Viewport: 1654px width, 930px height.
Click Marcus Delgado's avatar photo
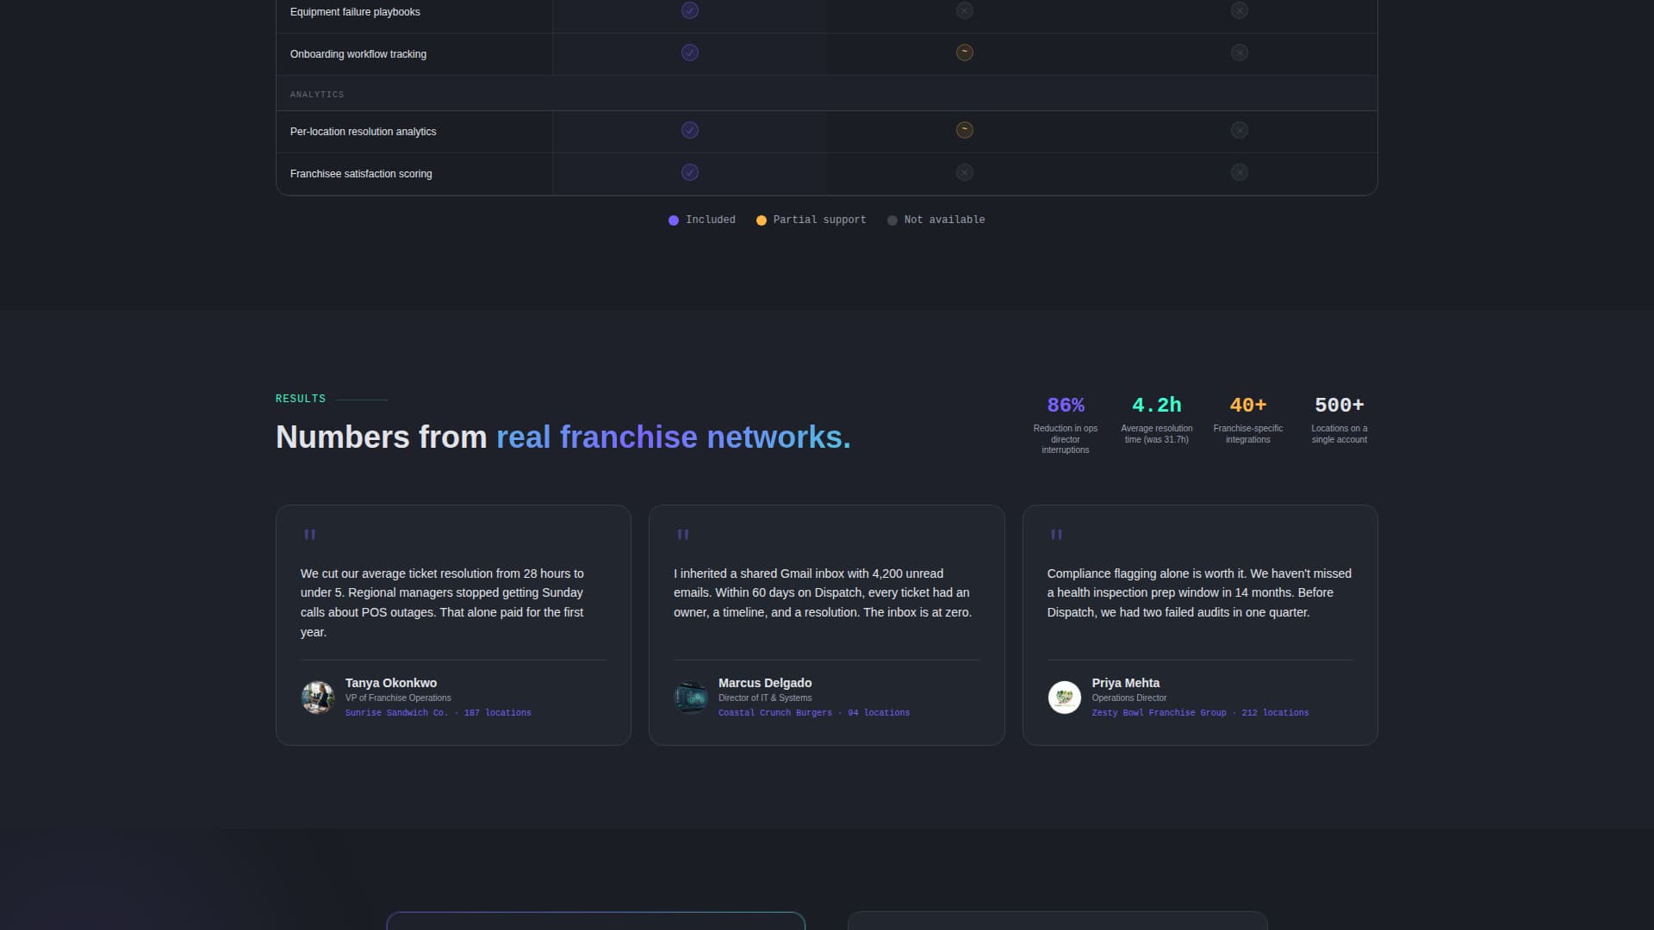tap(691, 697)
